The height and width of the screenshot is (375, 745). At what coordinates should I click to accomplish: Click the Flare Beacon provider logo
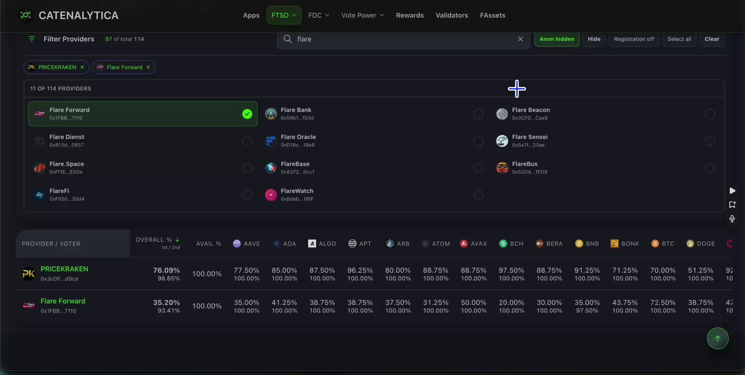502,114
